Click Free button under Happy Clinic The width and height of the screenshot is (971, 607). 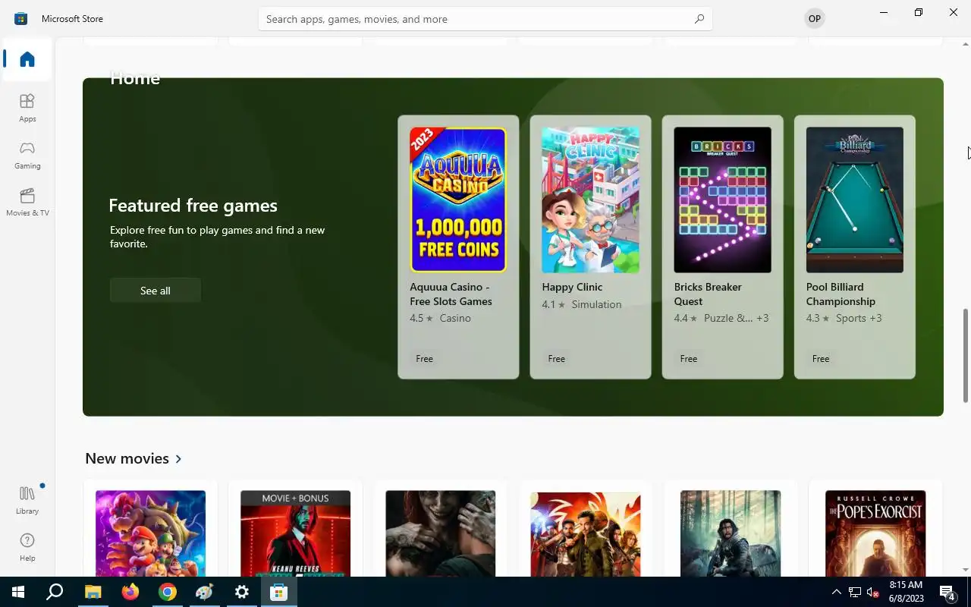pos(557,359)
